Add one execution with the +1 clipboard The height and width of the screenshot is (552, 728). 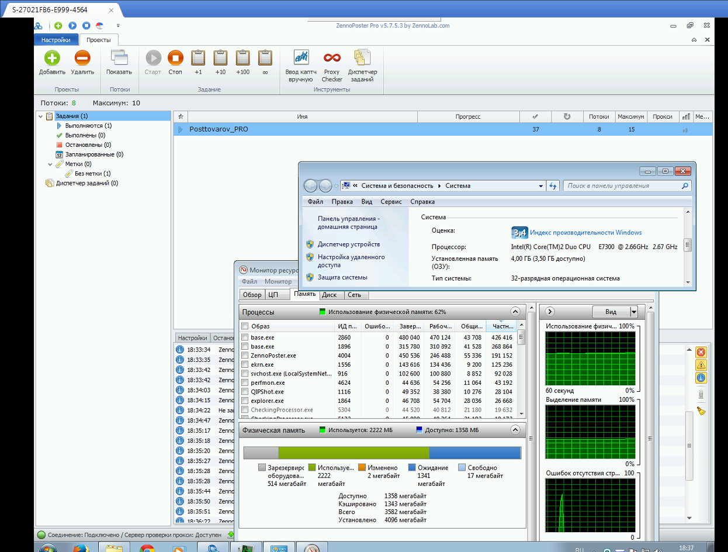point(199,58)
